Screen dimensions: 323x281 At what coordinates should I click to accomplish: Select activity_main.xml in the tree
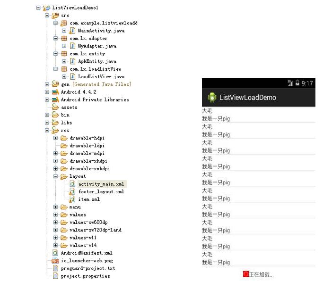(x=102, y=184)
